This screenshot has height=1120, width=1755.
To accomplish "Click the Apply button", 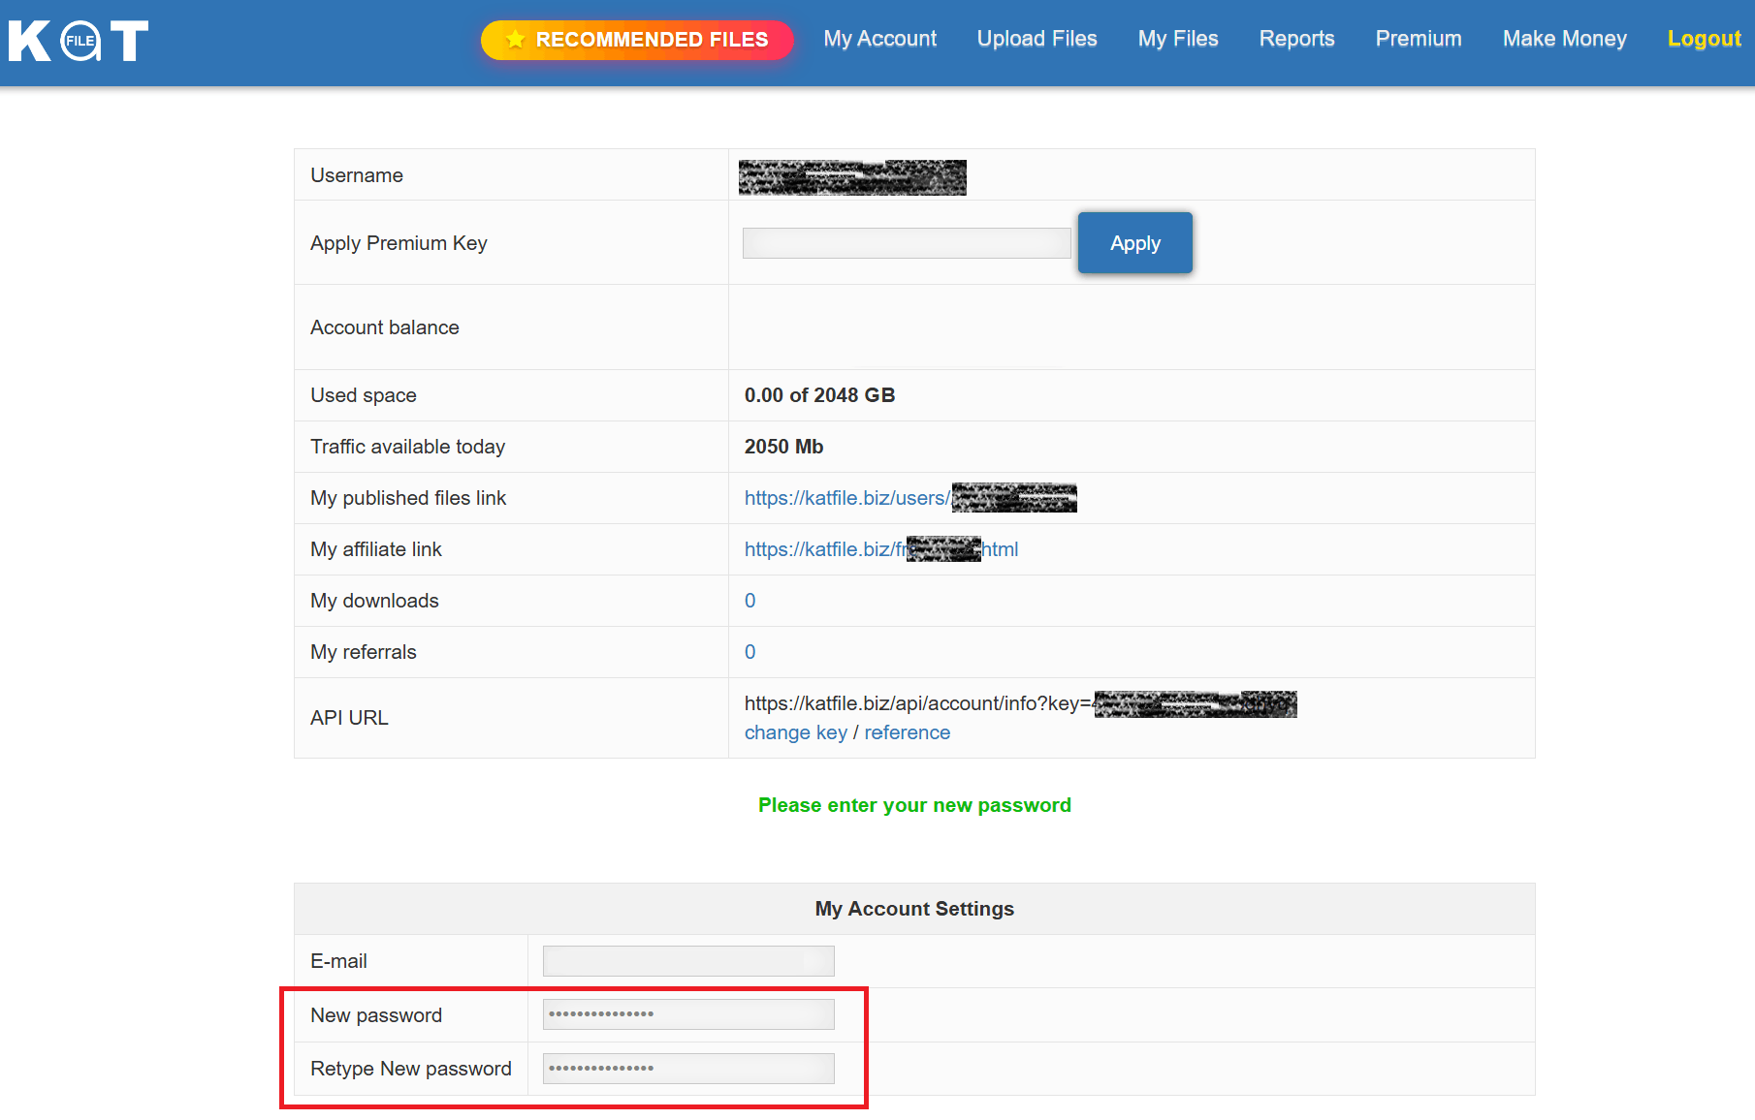I will [1134, 243].
